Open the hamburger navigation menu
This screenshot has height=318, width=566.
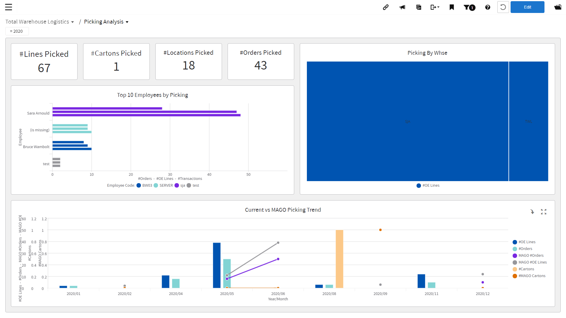9,7
